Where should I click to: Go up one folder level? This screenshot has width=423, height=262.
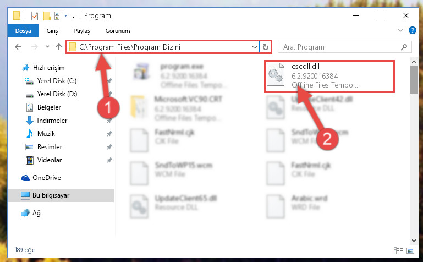pos(58,47)
